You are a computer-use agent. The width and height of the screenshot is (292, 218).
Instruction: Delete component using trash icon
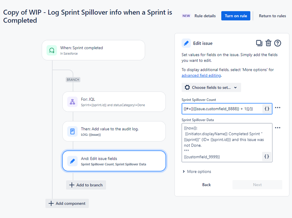point(268,43)
